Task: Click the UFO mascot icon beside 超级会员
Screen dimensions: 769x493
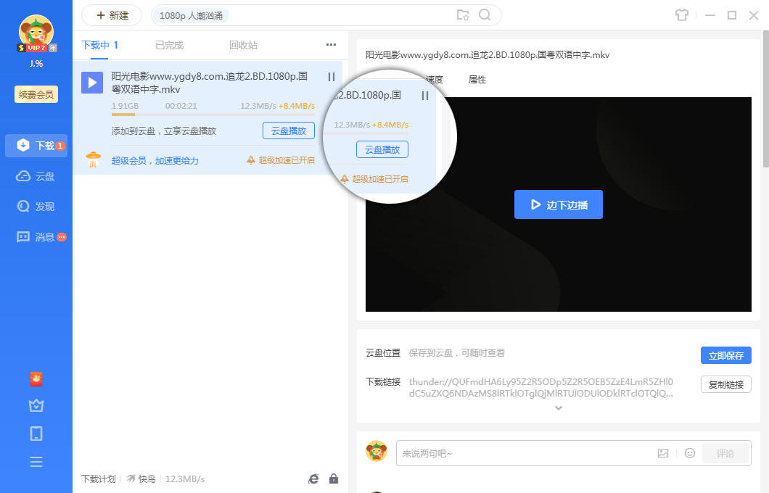Action: 93,159
